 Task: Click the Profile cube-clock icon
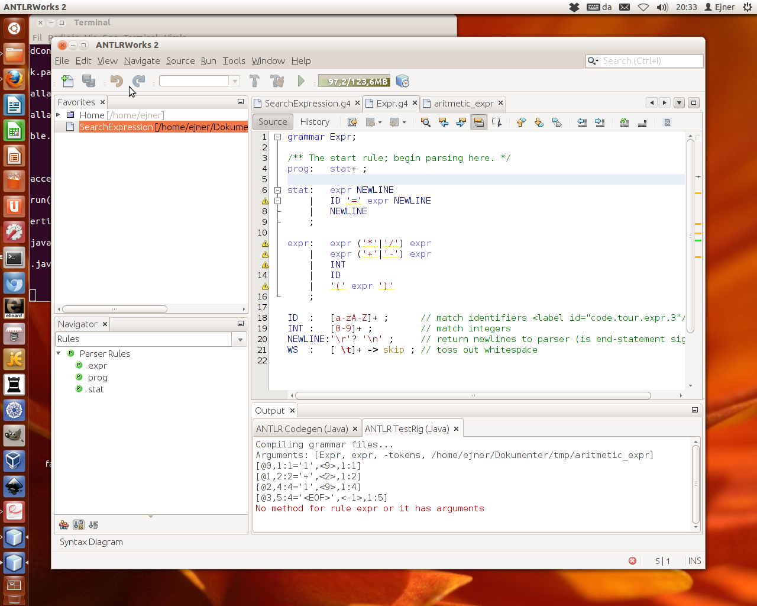click(402, 81)
